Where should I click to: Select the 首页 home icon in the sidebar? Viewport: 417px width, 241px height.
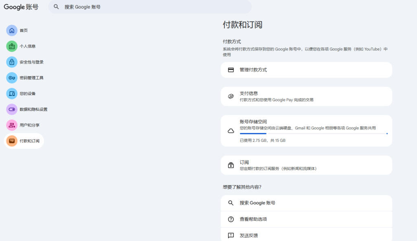tap(11, 30)
